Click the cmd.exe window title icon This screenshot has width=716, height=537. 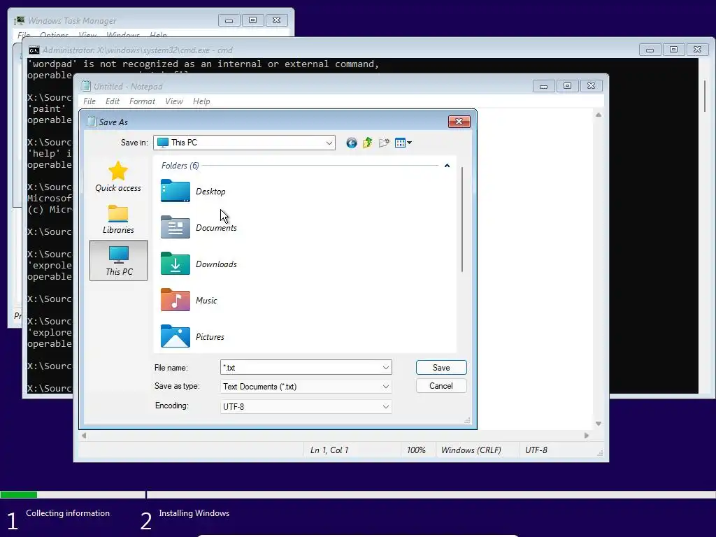[x=34, y=50]
